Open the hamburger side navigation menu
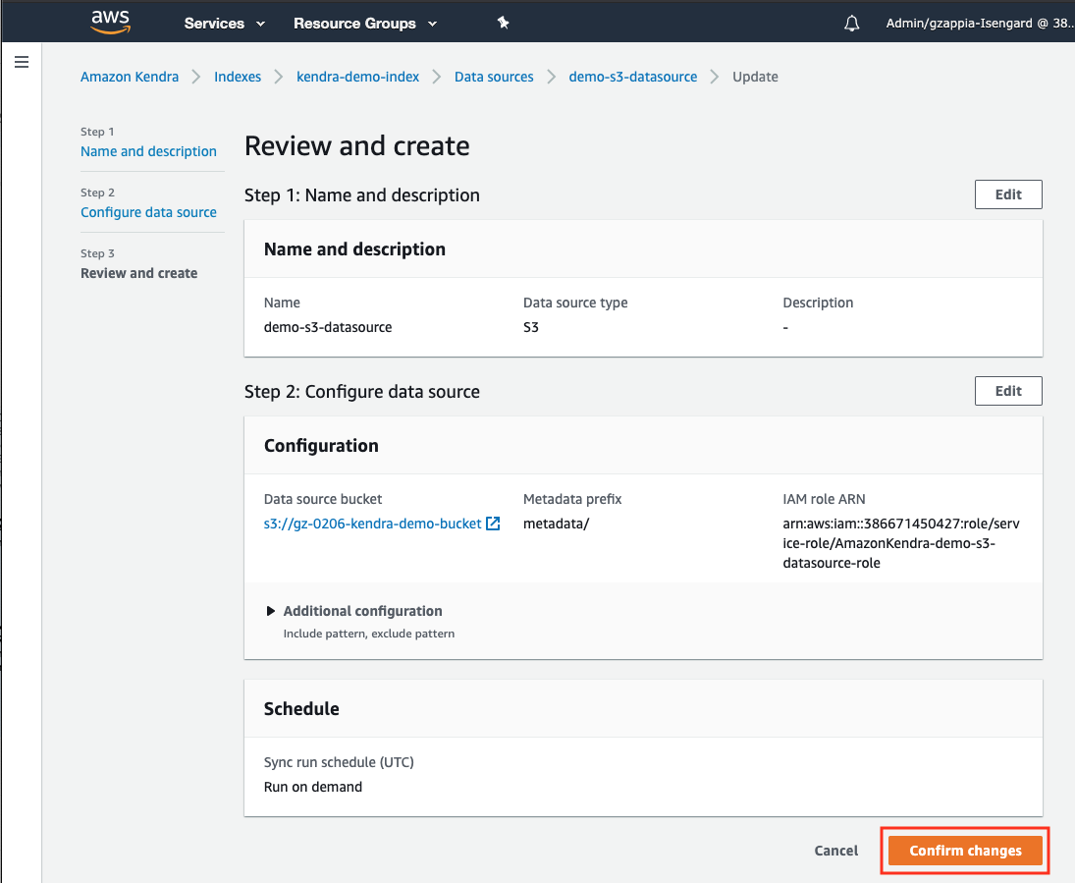 (x=22, y=63)
